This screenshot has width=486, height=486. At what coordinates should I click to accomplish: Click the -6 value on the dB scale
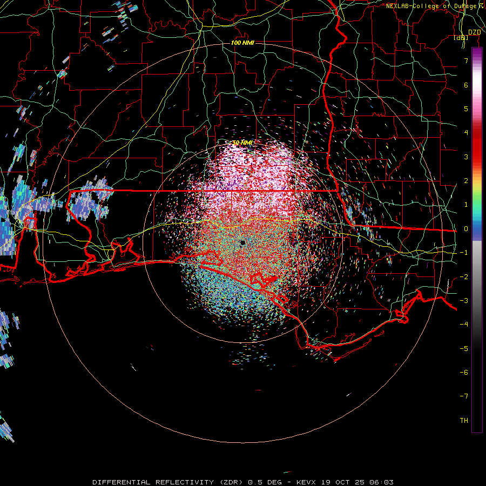[464, 373]
